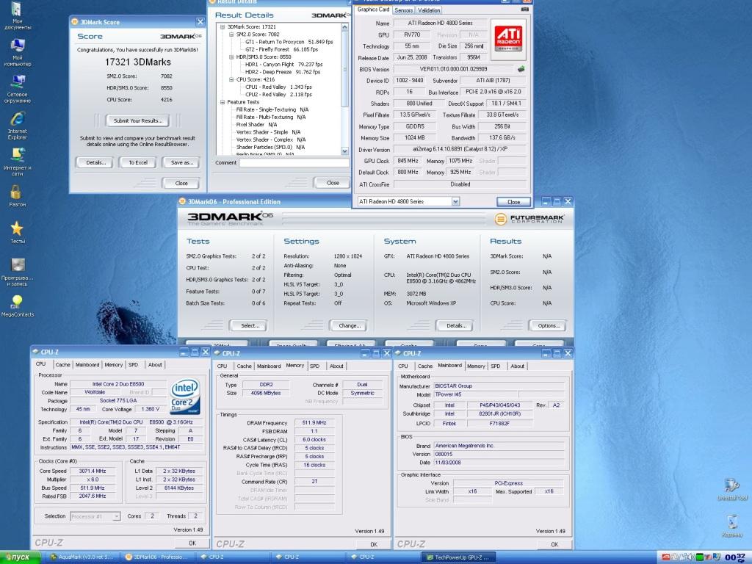Image resolution: width=752 pixels, height=564 pixels.
Task: Click the DRAM Frequency 511.9 MHz value
Action: point(314,423)
